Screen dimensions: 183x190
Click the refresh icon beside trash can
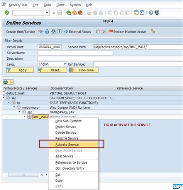53,32
